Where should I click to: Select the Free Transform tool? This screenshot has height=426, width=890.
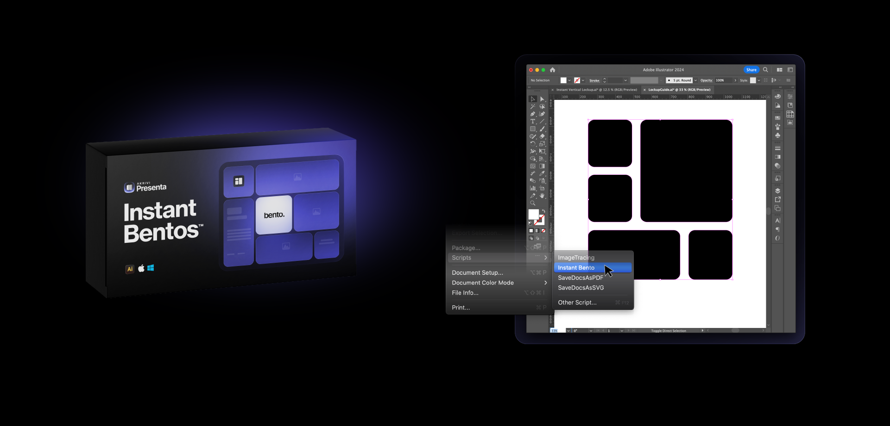[542, 151]
